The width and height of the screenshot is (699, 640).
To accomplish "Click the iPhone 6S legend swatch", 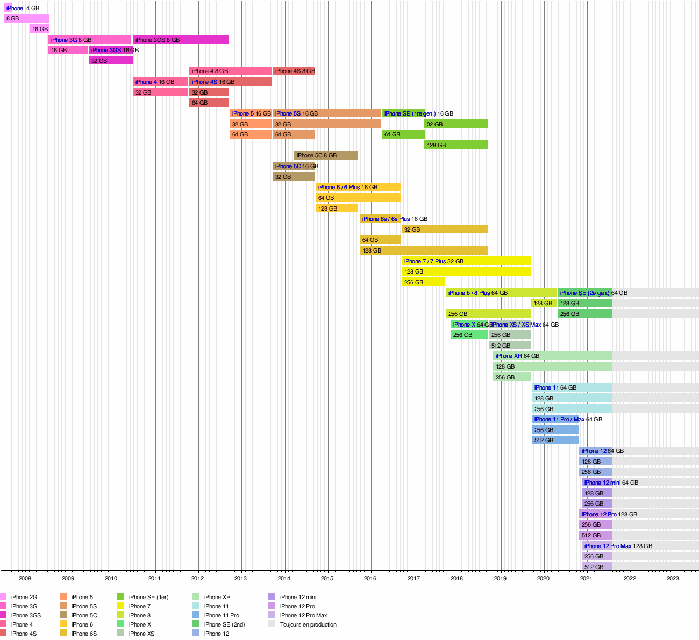I will click(63, 634).
